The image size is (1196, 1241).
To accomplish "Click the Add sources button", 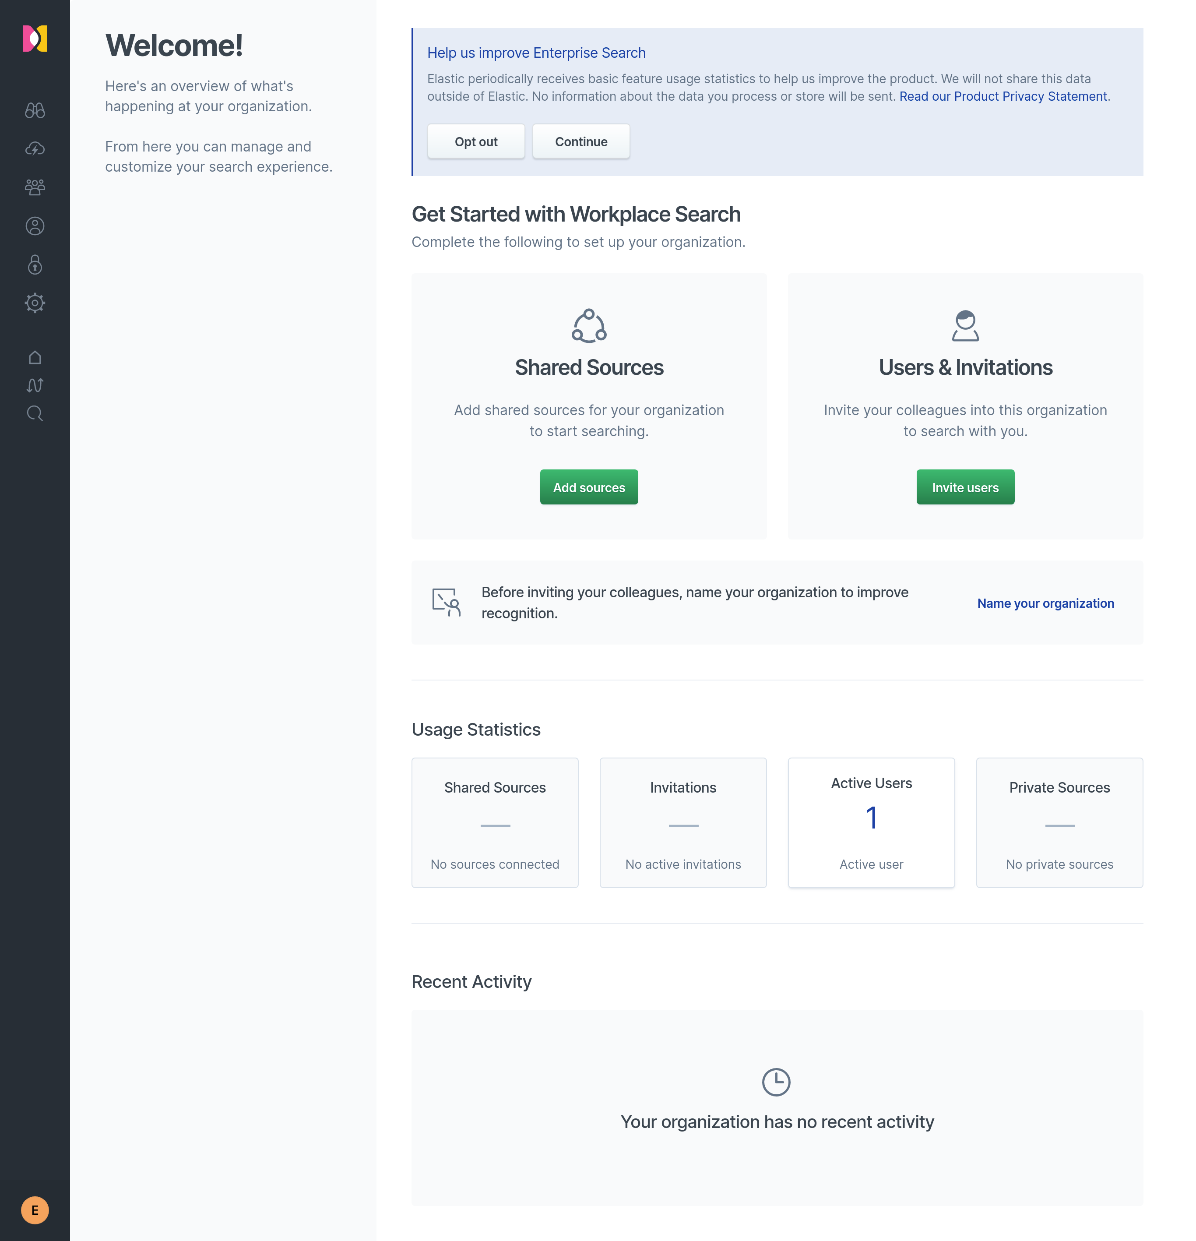I will click(x=588, y=487).
